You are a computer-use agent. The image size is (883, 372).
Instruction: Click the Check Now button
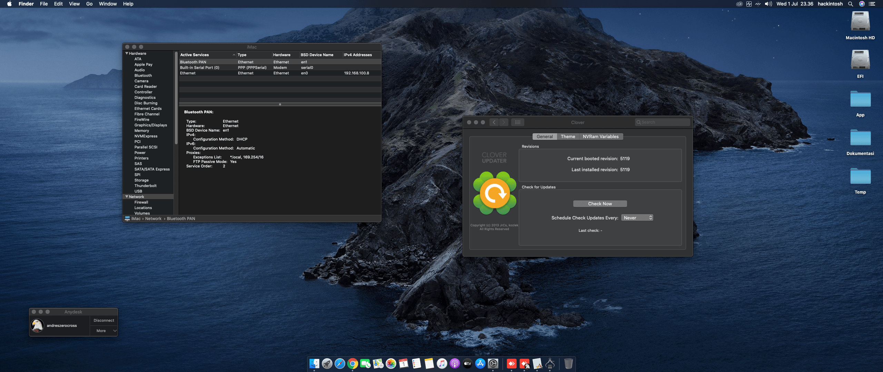[600, 204]
